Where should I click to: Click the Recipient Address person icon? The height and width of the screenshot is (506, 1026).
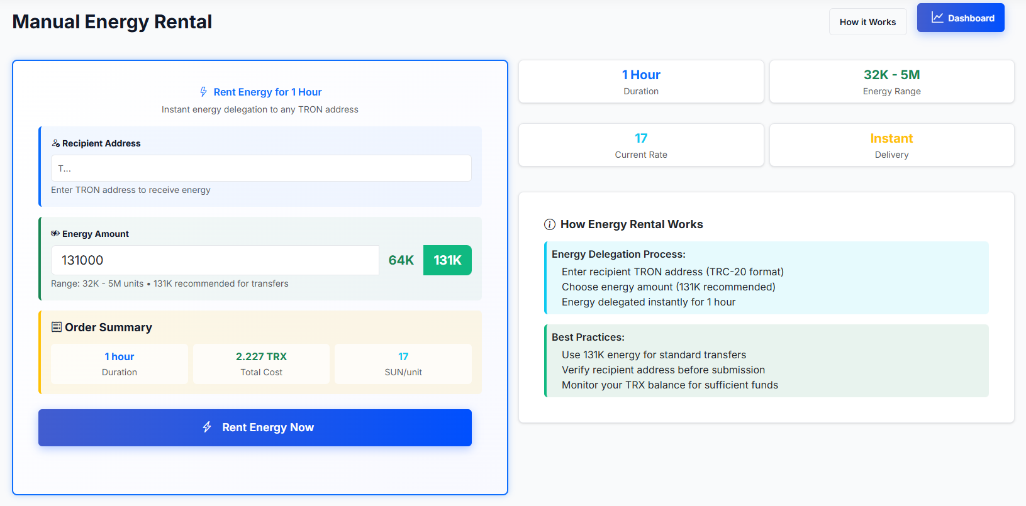click(x=55, y=143)
